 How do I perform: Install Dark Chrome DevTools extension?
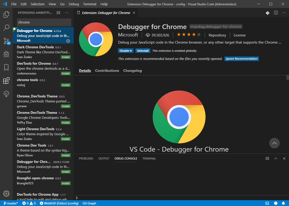pyautogui.click(x=66, y=57)
